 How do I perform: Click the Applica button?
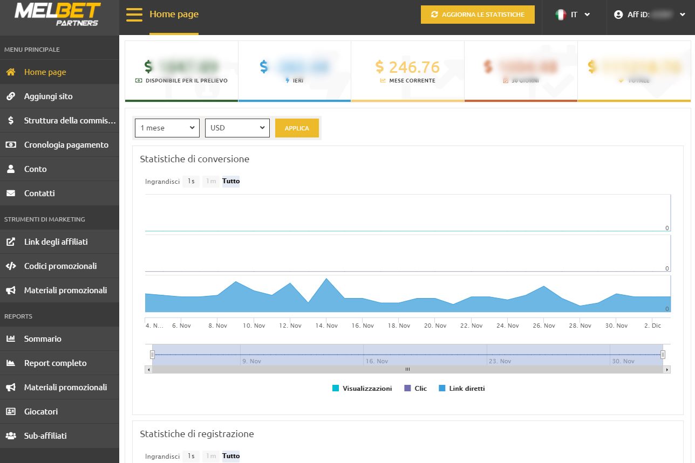tap(297, 128)
